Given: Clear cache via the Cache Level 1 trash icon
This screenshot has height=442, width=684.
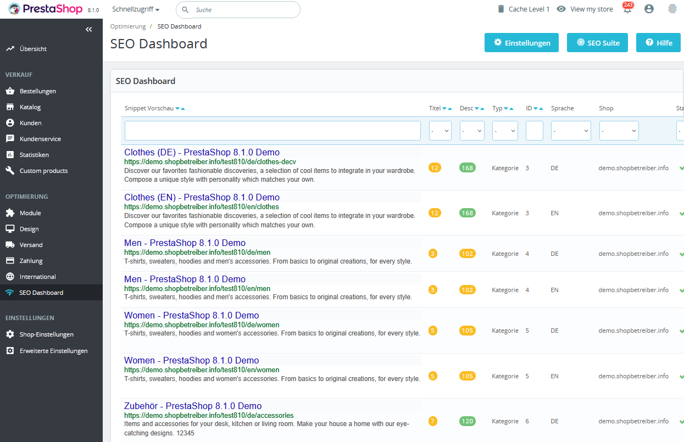Looking at the screenshot, I should (x=501, y=9).
